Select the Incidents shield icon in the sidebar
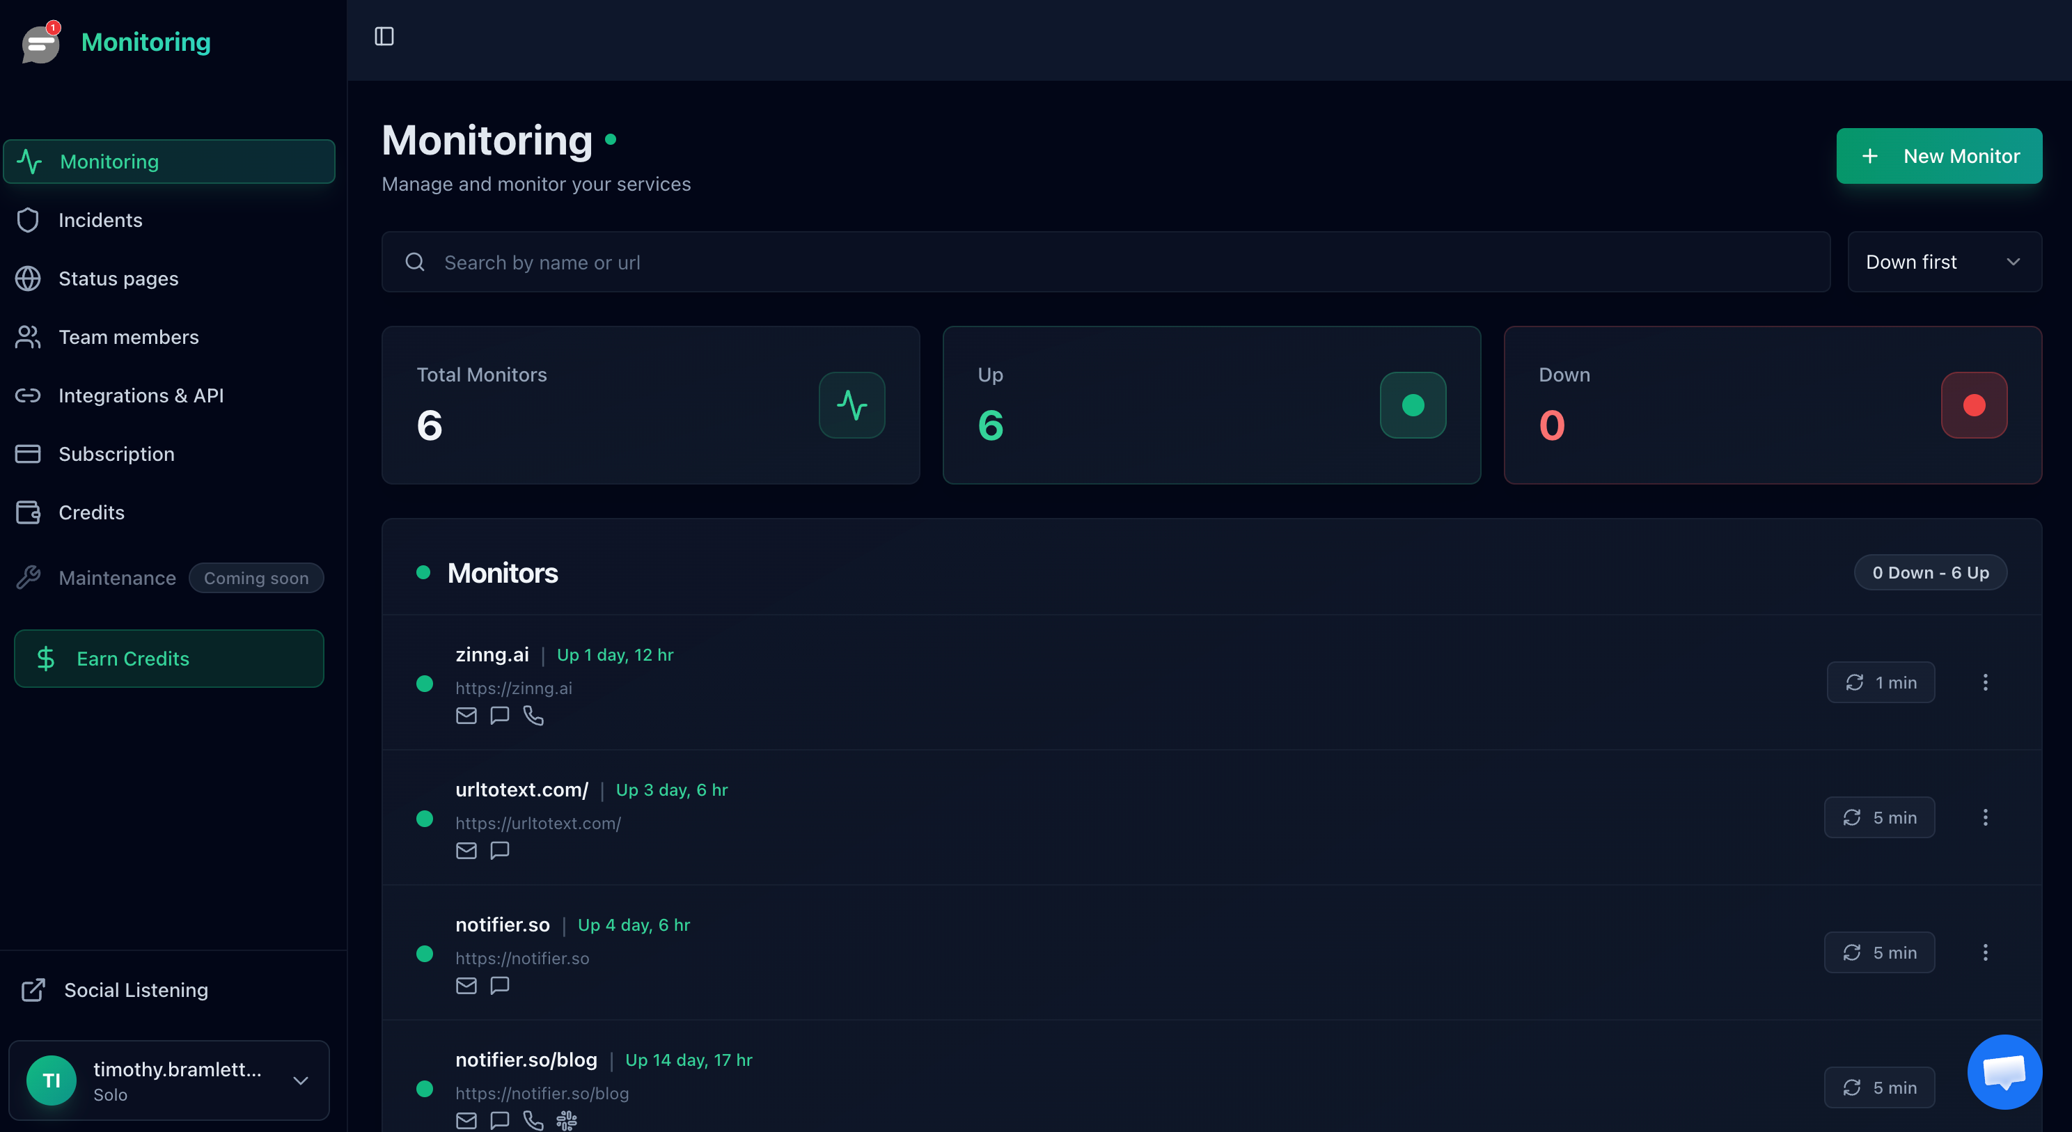Screen dimensions: 2072x1132 click(29, 219)
